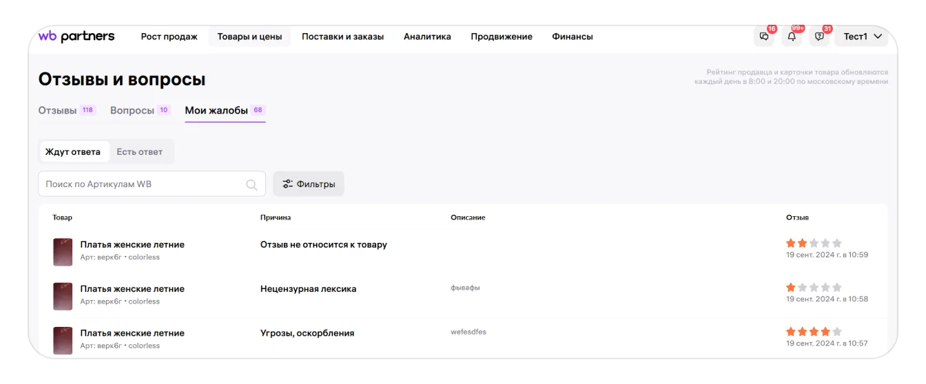Image resolution: width=926 pixels, height=384 pixels.
Task: Open the Поставки и заказы menu
Action: (x=342, y=37)
